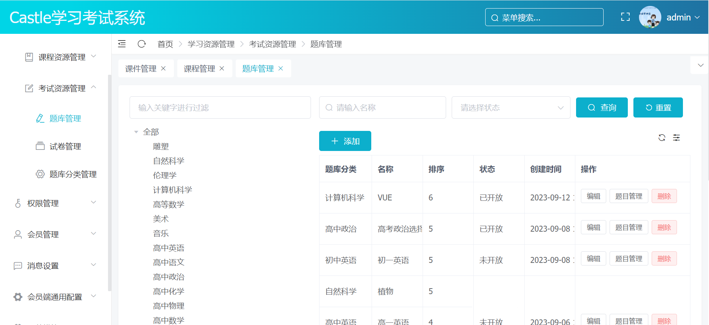Close the 课件管理 tab
The height and width of the screenshot is (325, 709).
163,68
